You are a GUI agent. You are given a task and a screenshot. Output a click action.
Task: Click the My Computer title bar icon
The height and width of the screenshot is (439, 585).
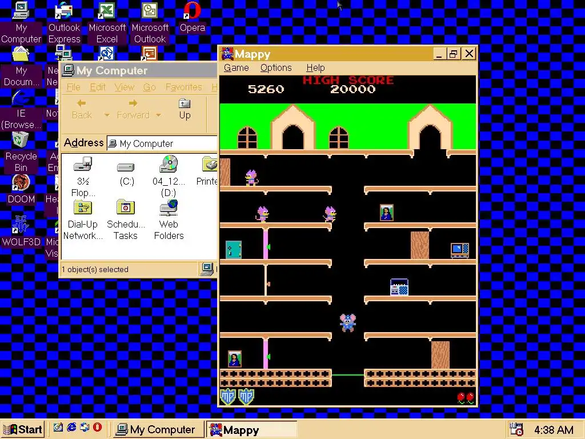click(x=69, y=70)
